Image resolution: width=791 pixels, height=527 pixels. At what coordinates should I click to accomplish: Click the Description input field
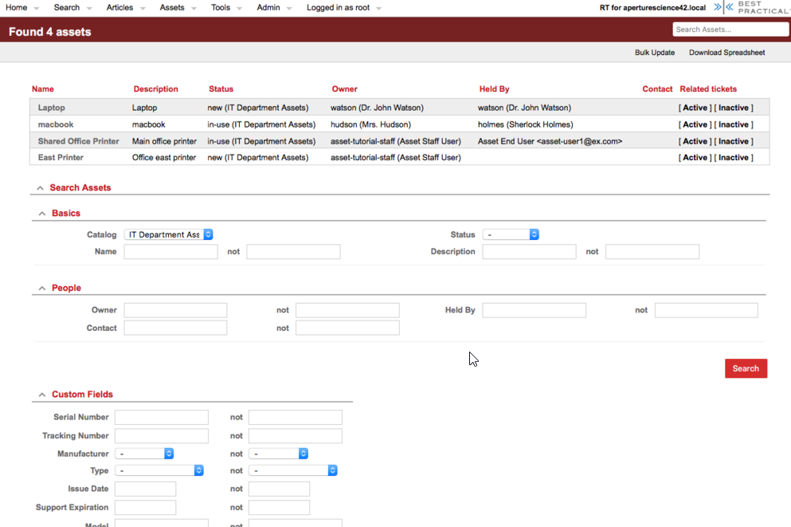click(529, 251)
